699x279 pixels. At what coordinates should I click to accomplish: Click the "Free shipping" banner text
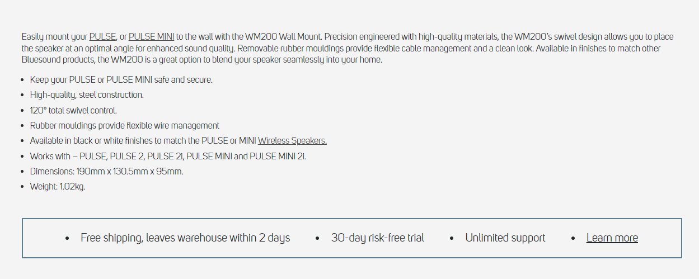pos(185,238)
